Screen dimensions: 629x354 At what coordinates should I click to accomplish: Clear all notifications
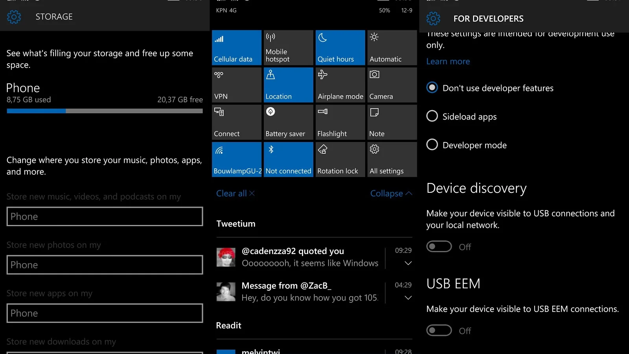[x=235, y=194]
